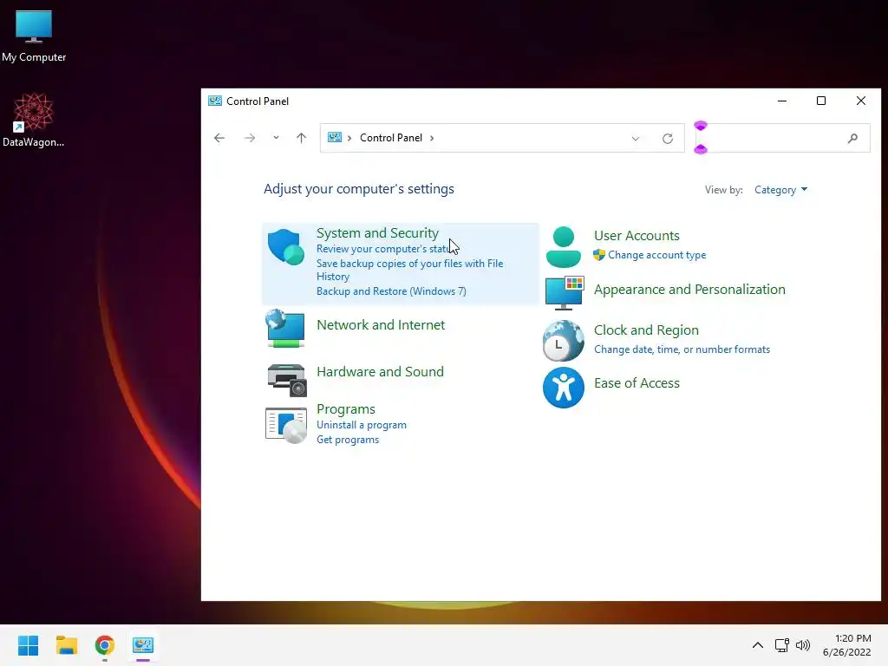Open the Clock and Region globe icon
This screenshot has width=888, height=666.
(563, 341)
